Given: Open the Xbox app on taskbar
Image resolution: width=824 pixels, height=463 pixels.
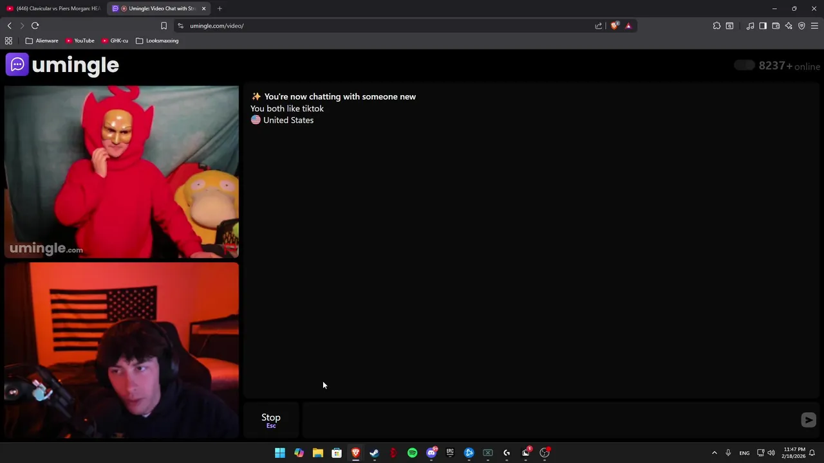Looking at the screenshot, I should click(488, 453).
